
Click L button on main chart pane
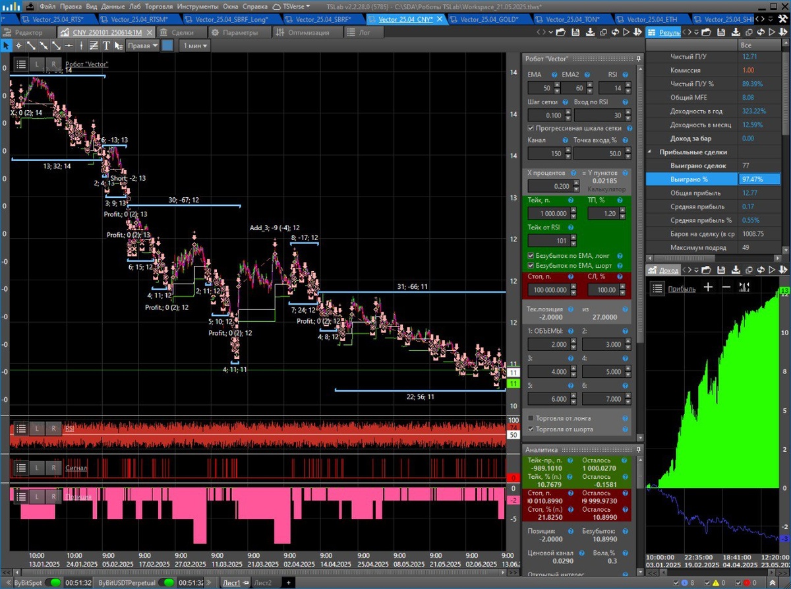coord(38,64)
